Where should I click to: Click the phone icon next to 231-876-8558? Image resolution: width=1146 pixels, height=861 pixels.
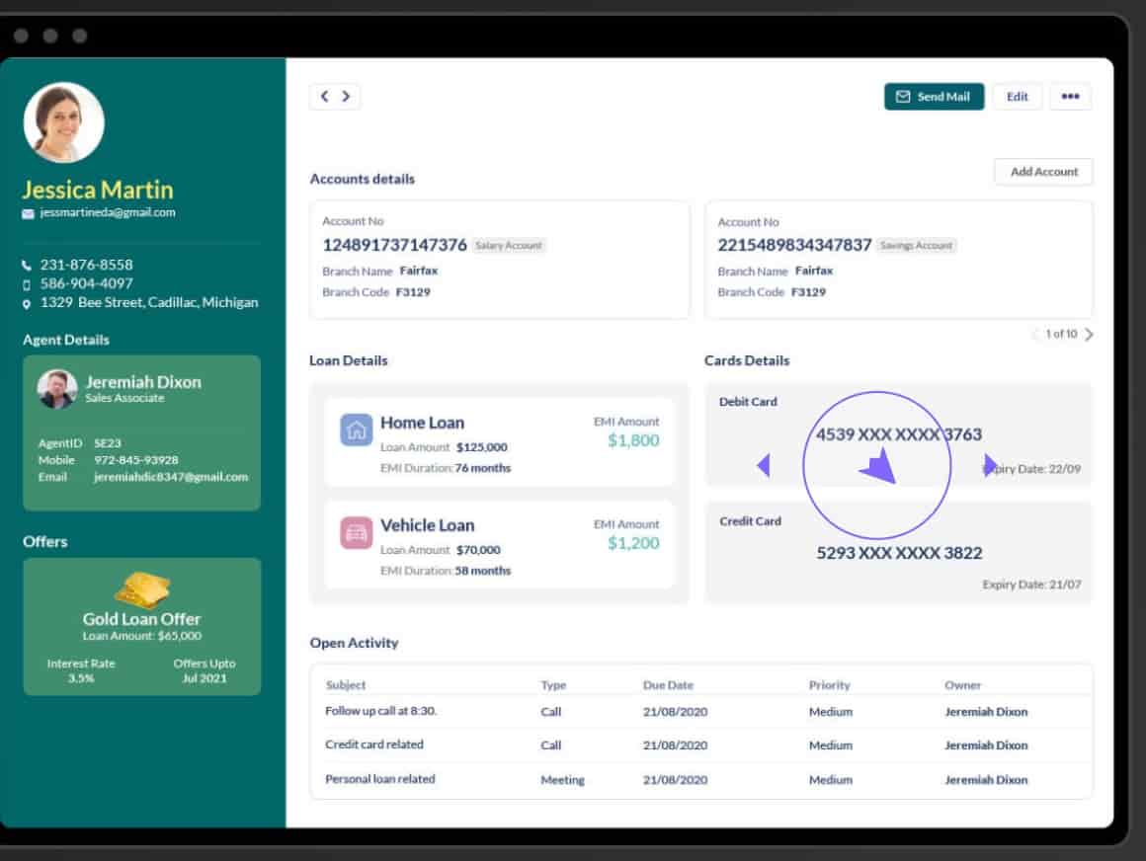[27, 265]
